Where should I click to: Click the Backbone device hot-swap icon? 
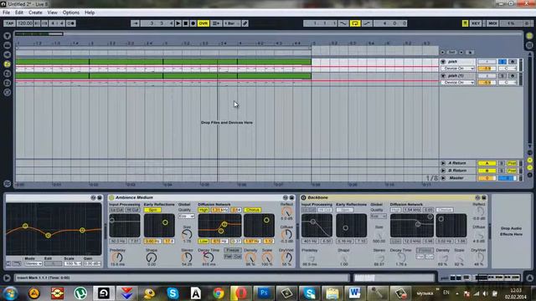(477, 197)
